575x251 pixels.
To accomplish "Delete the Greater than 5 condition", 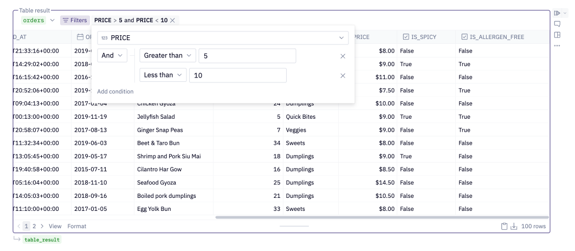I will (x=343, y=56).
